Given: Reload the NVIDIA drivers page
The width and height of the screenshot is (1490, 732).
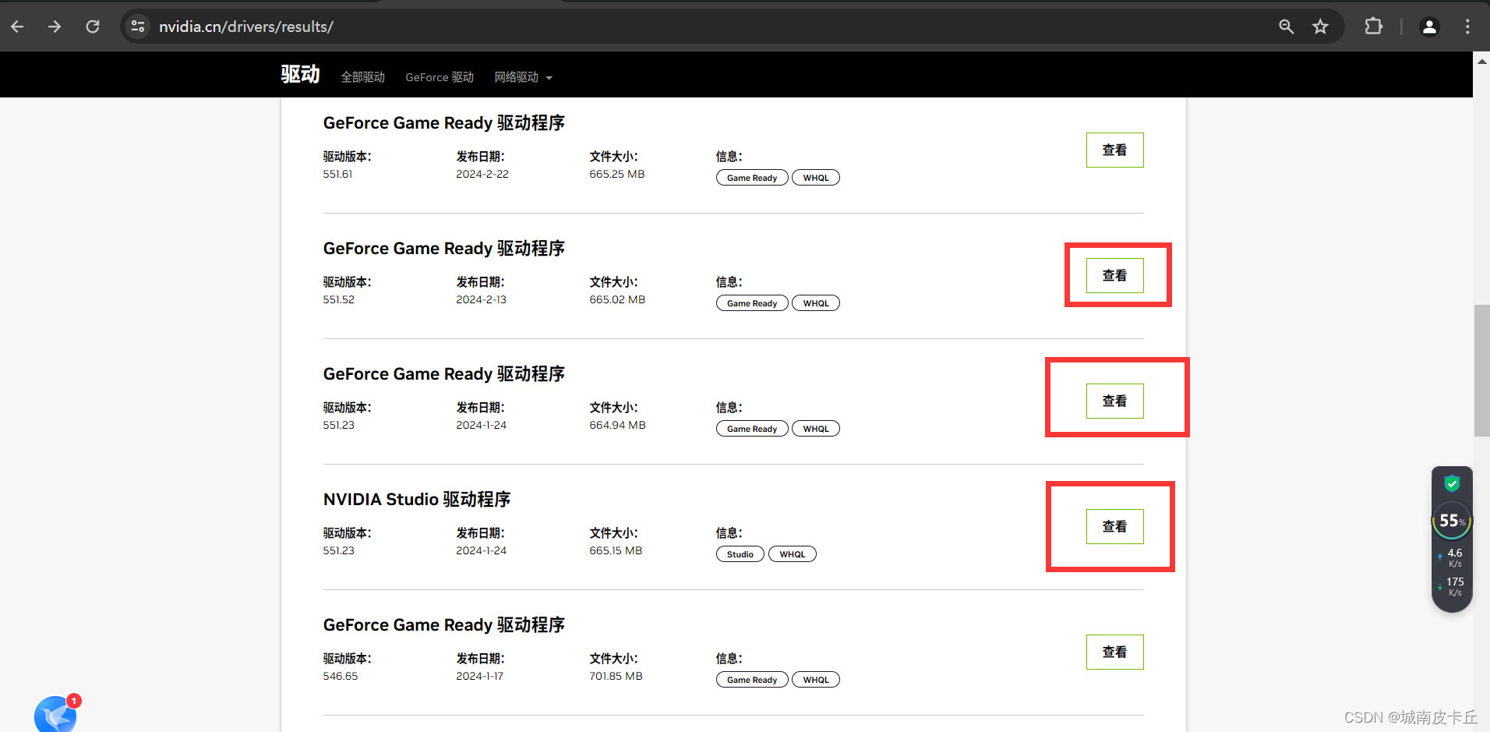Looking at the screenshot, I should coord(93,27).
